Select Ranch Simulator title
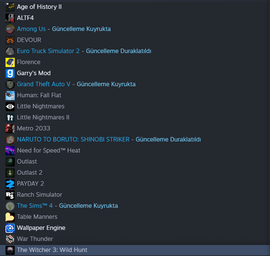 point(39,195)
